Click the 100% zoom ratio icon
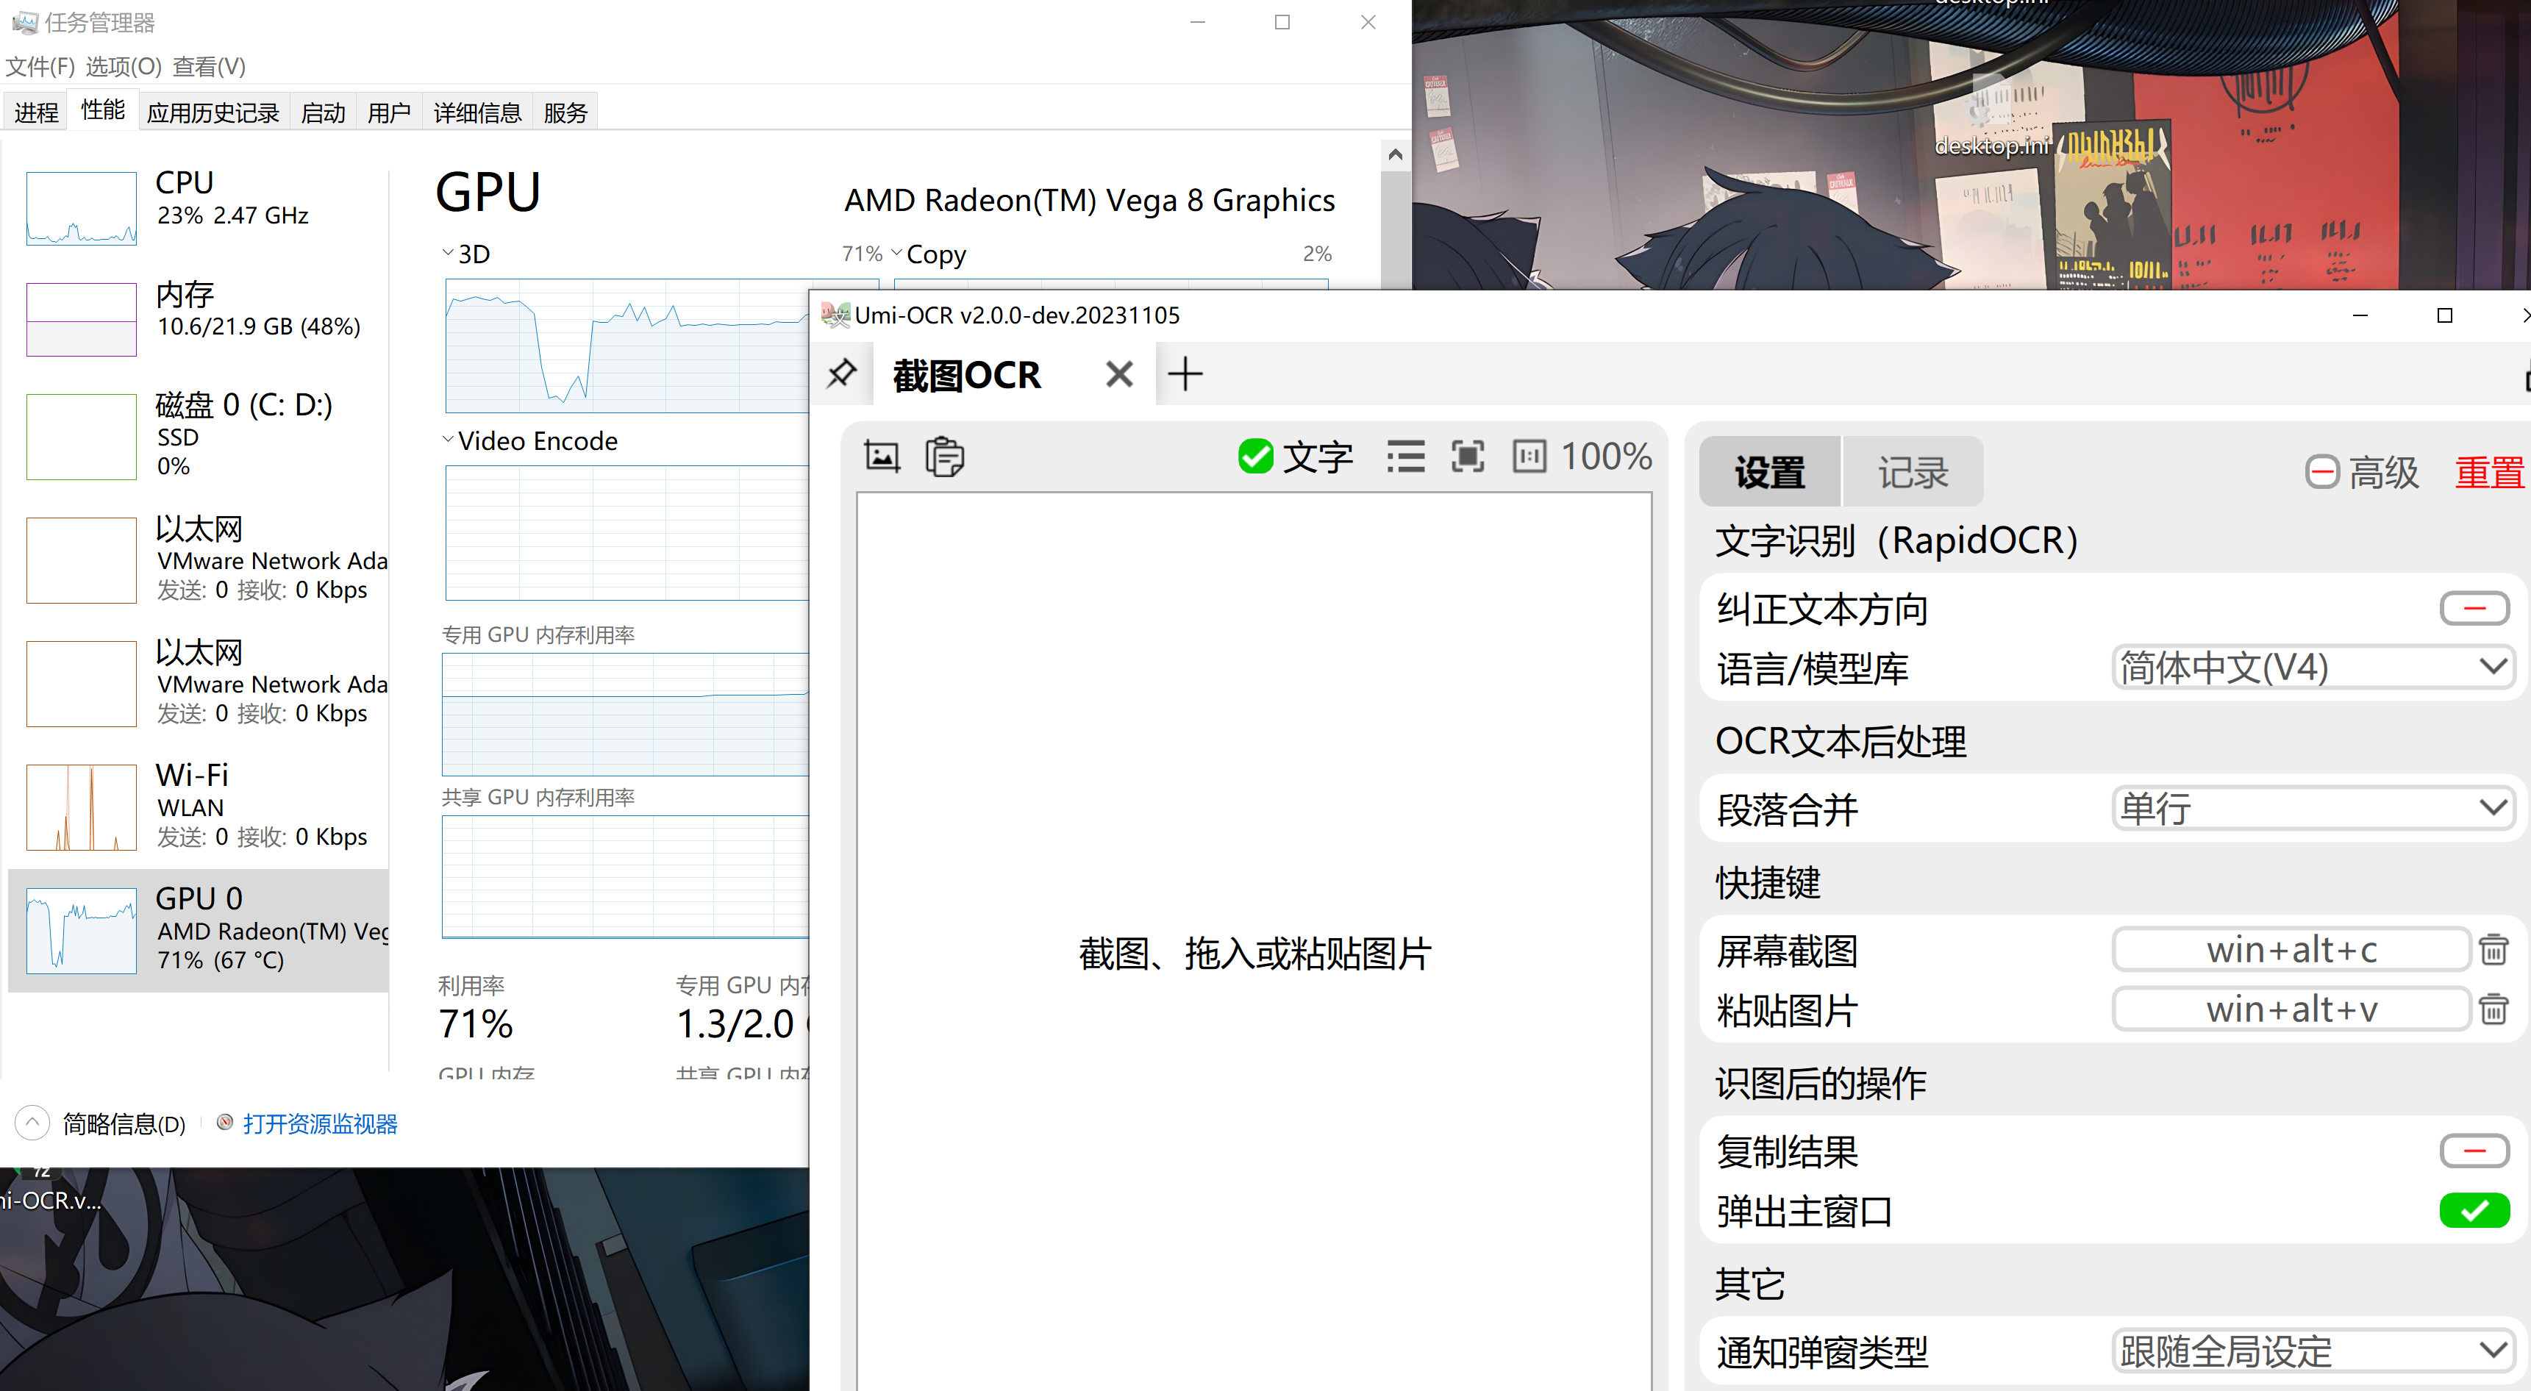 [1529, 456]
